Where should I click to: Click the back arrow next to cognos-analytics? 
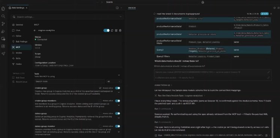tap(35, 31)
